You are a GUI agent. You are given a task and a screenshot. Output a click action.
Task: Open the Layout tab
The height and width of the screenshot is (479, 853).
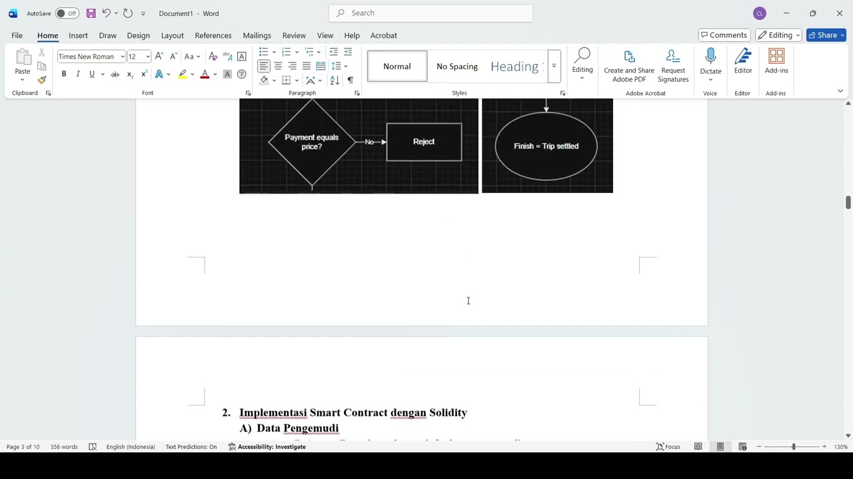coord(172,35)
